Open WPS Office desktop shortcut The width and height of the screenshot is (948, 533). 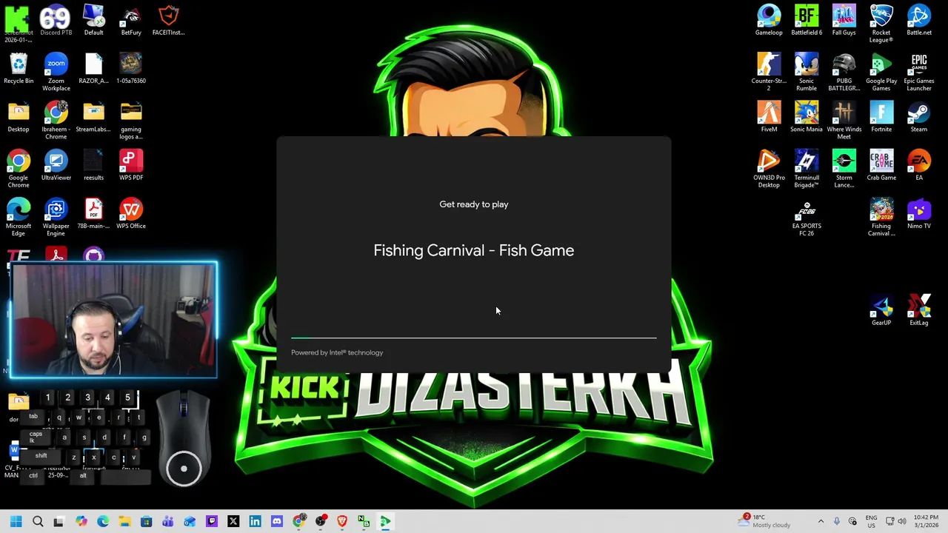(x=131, y=214)
